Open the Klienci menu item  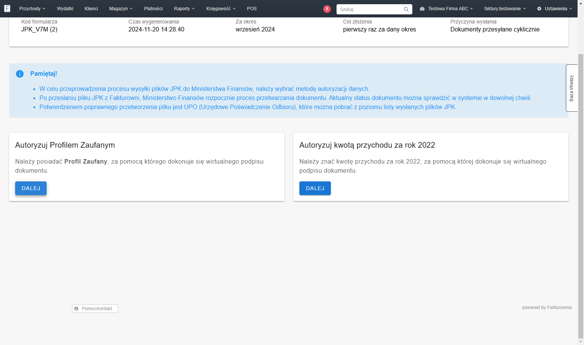(91, 9)
